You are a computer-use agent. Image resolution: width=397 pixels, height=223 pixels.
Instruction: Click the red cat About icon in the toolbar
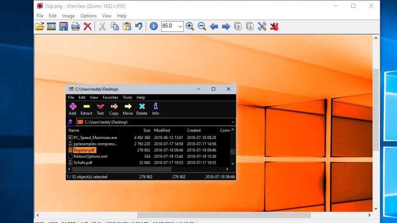tap(274, 26)
